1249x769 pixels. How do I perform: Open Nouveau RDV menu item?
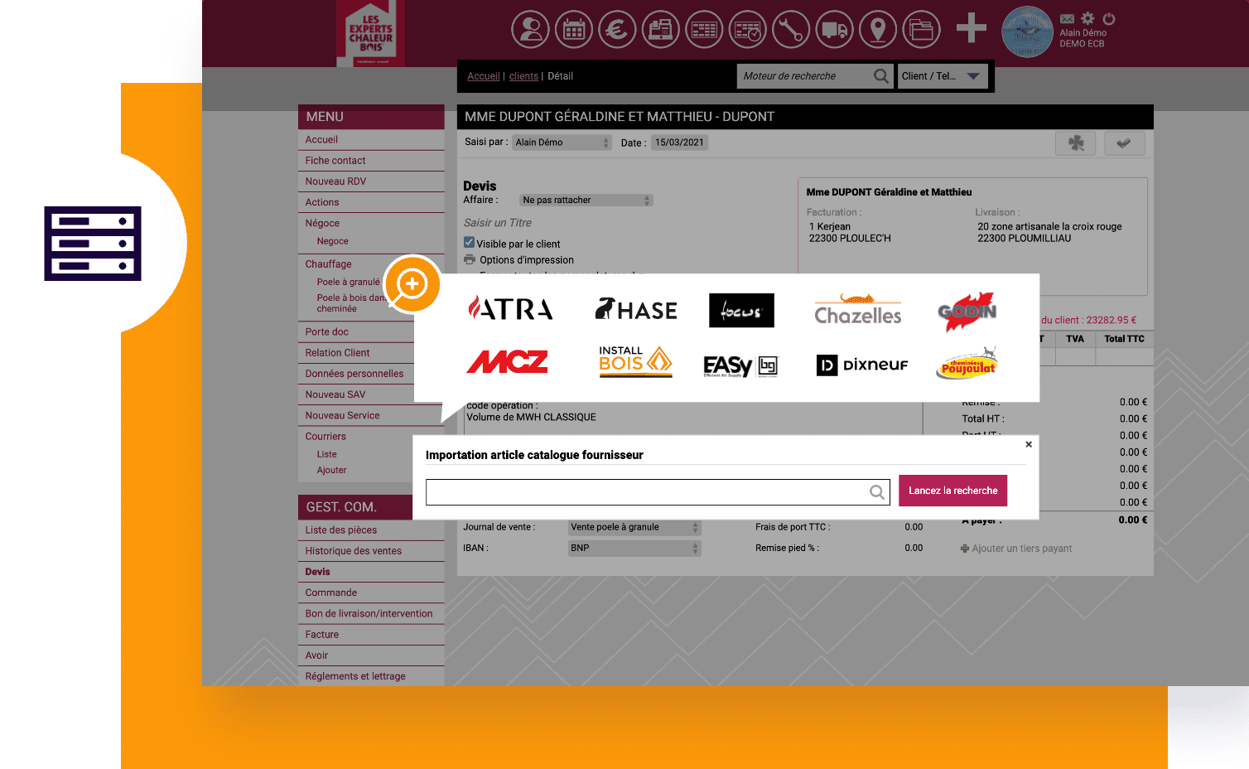click(371, 181)
